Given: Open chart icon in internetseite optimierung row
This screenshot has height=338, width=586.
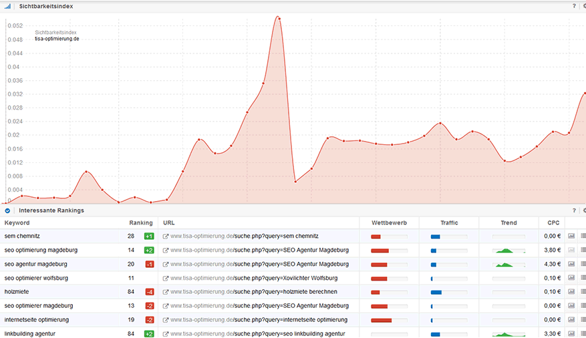Looking at the screenshot, I should click(x=571, y=320).
